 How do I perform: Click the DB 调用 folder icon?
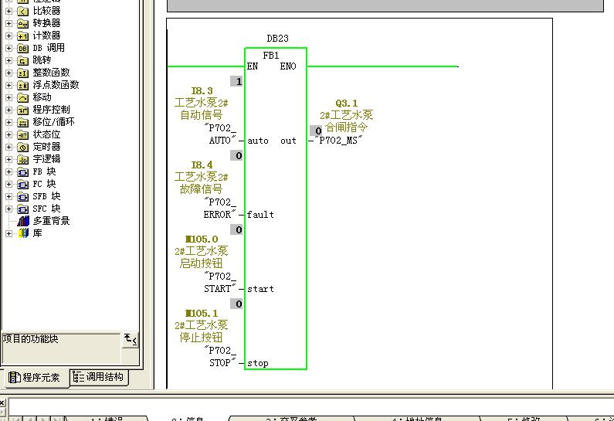click(x=22, y=48)
